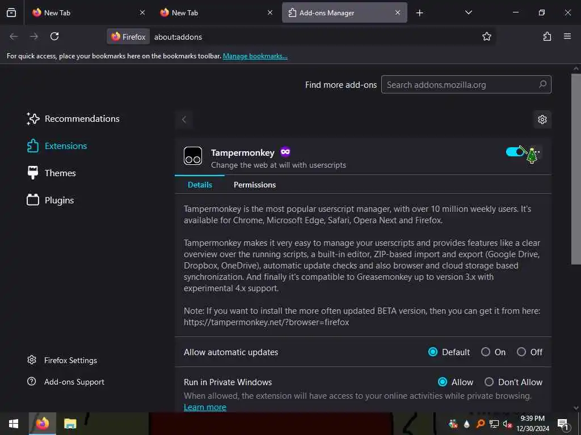Open Recommendations in the sidebar

(73, 119)
